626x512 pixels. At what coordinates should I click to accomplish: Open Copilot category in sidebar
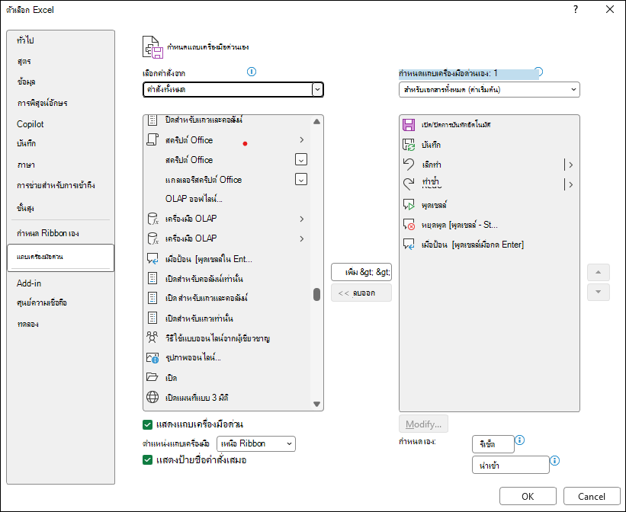coord(61,124)
